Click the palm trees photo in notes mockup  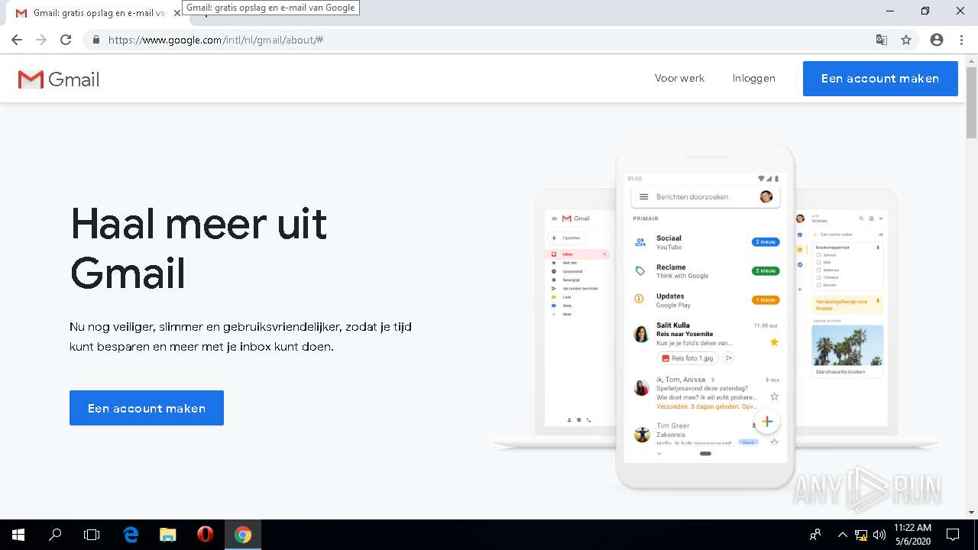click(x=847, y=345)
